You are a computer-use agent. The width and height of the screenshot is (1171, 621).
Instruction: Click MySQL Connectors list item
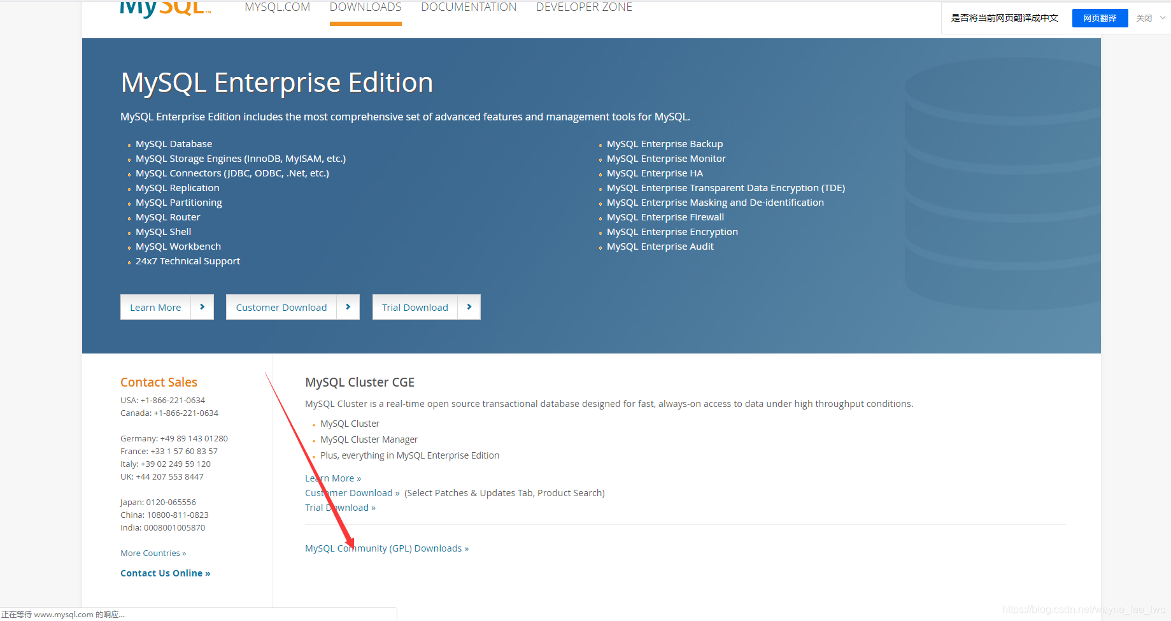(232, 173)
